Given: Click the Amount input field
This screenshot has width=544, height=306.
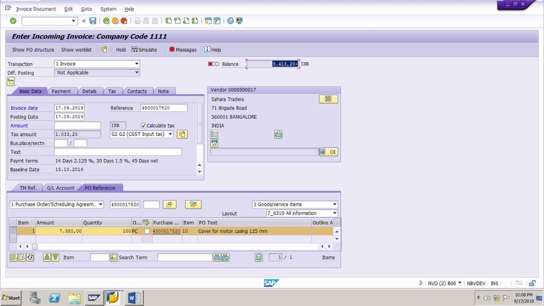Looking at the screenshot, I should pos(77,126).
